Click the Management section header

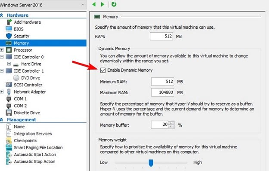pos(22,119)
